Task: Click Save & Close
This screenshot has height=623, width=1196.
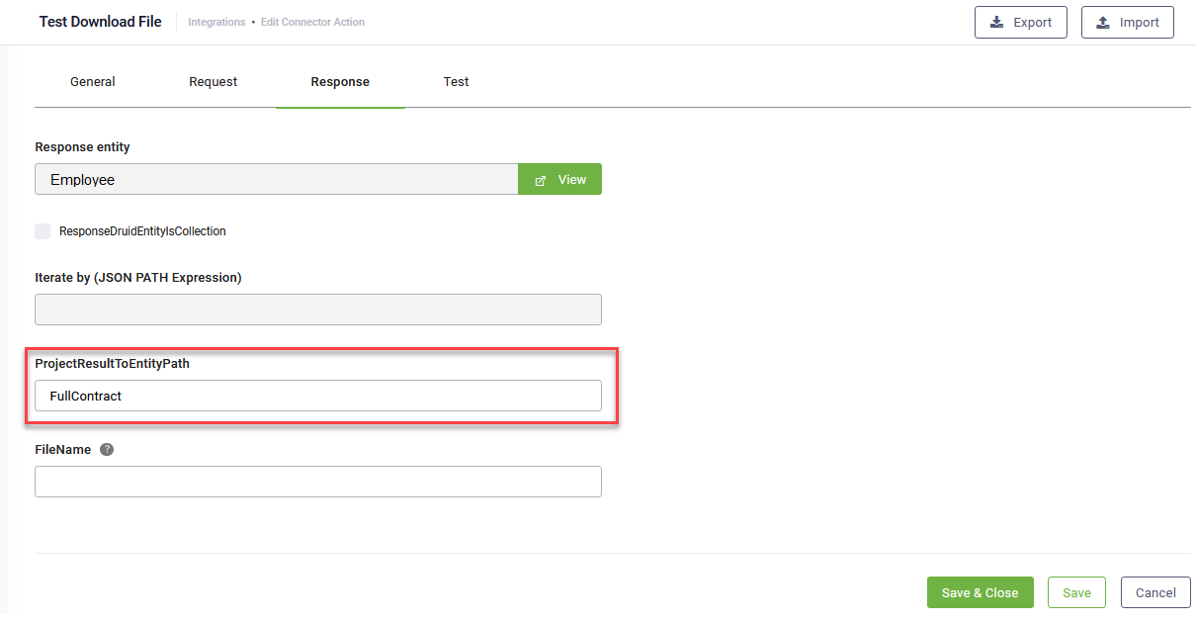Action: [980, 592]
